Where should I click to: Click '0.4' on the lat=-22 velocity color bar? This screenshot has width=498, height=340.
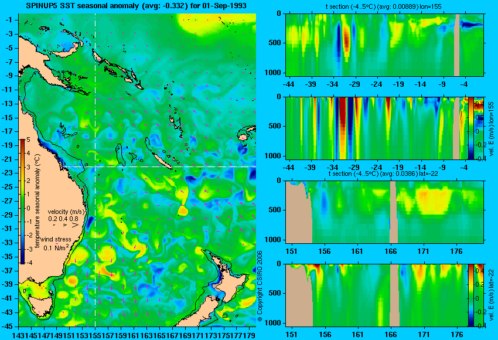(x=479, y=271)
